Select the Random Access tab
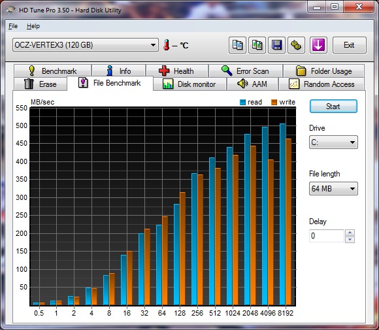 pyautogui.click(x=321, y=84)
